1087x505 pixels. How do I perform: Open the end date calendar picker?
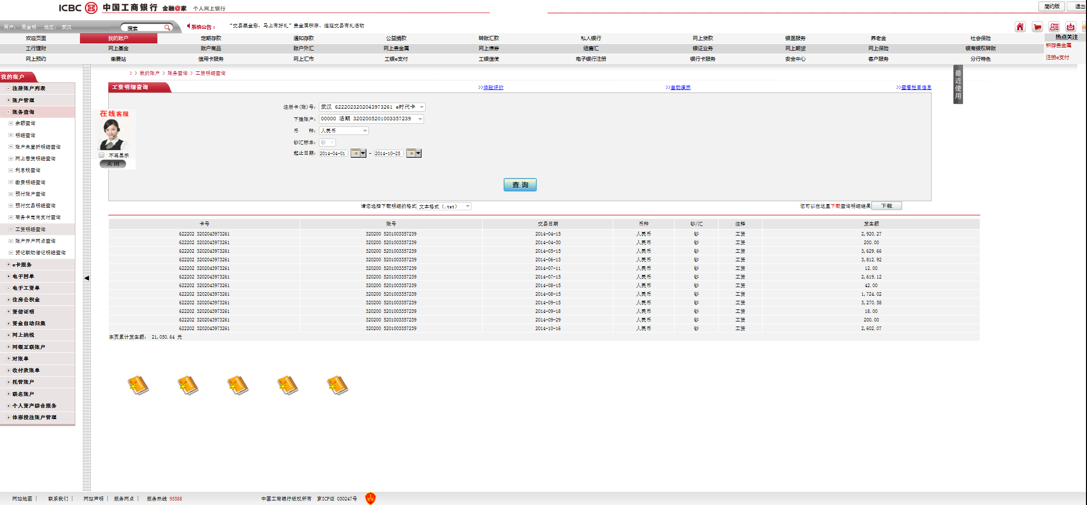point(413,153)
